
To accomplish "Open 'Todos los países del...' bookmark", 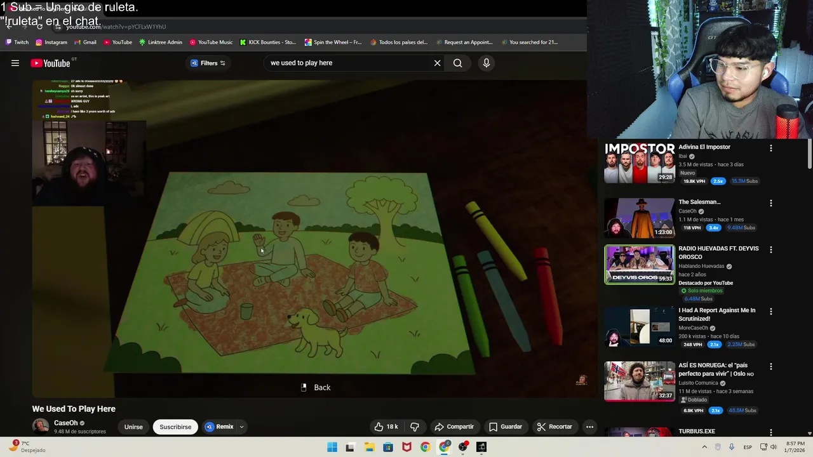I will tap(399, 43).
